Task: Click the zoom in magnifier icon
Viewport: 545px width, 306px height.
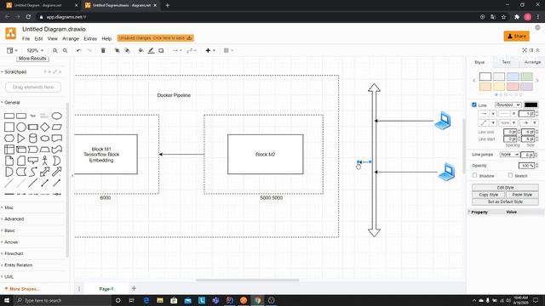Action: (x=54, y=51)
